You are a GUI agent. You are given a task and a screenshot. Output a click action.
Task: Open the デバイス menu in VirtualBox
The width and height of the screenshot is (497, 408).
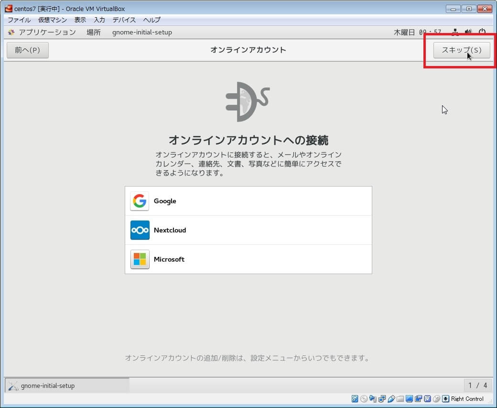click(124, 20)
